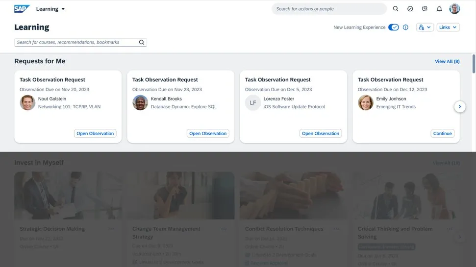The height and width of the screenshot is (267, 476).
Task: Click the search icon in the courses search box
Action: click(x=142, y=43)
